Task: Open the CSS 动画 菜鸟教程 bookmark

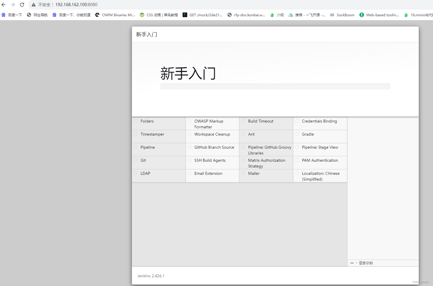Action: (x=159, y=15)
